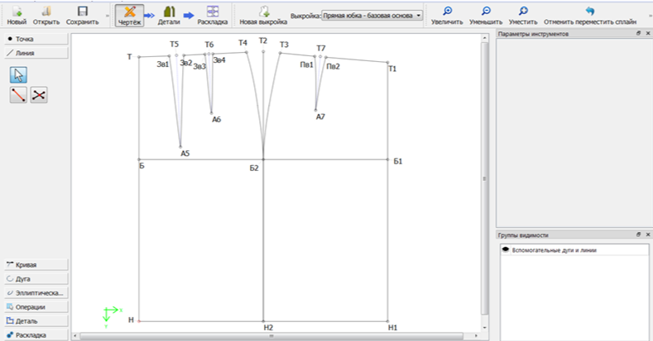Viewport: 653px width, 341px height.
Task: Float the Параметры инструментов panel
Action: [638, 33]
